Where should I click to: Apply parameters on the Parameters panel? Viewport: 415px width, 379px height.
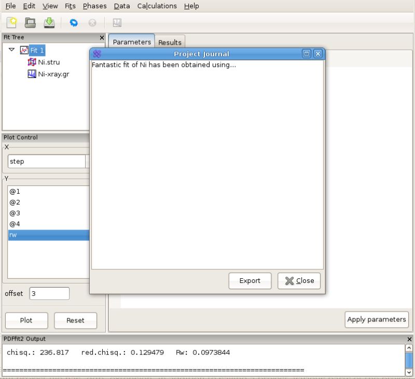(x=377, y=319)
